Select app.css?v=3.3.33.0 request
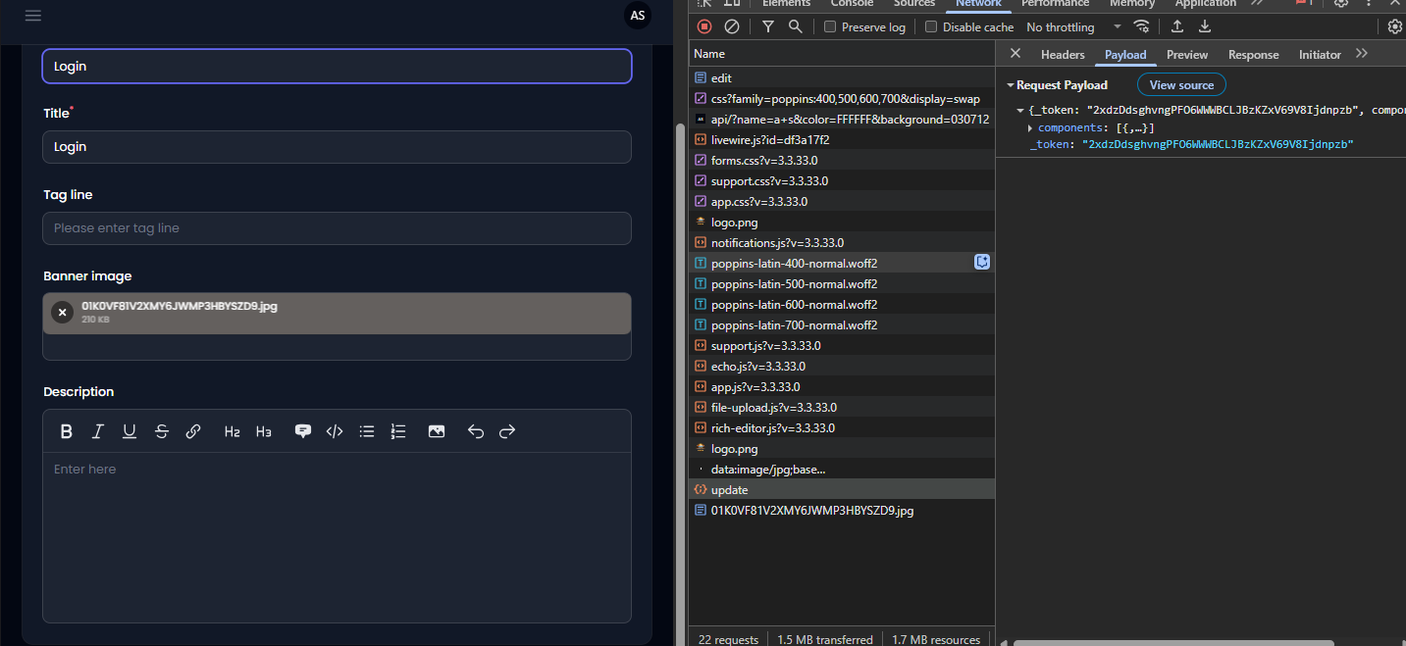Image resolution: width=1406 pixels, height=646 pixels. pos(842,202)
